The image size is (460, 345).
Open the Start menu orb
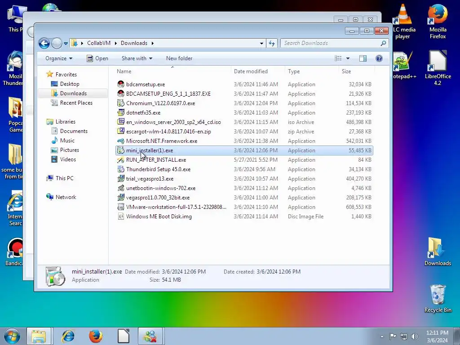(x=12, y=336)
